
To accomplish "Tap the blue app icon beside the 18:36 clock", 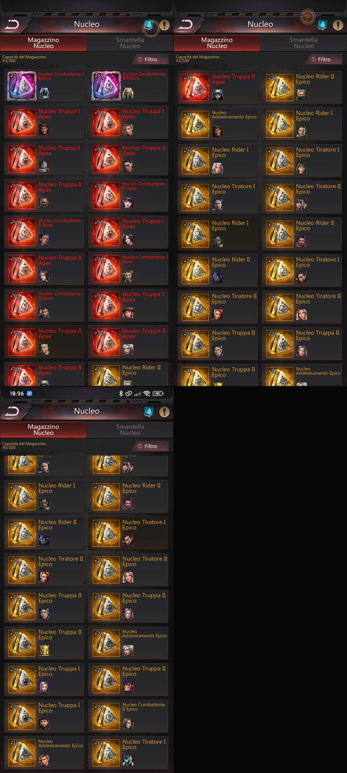I will [30, 393].
